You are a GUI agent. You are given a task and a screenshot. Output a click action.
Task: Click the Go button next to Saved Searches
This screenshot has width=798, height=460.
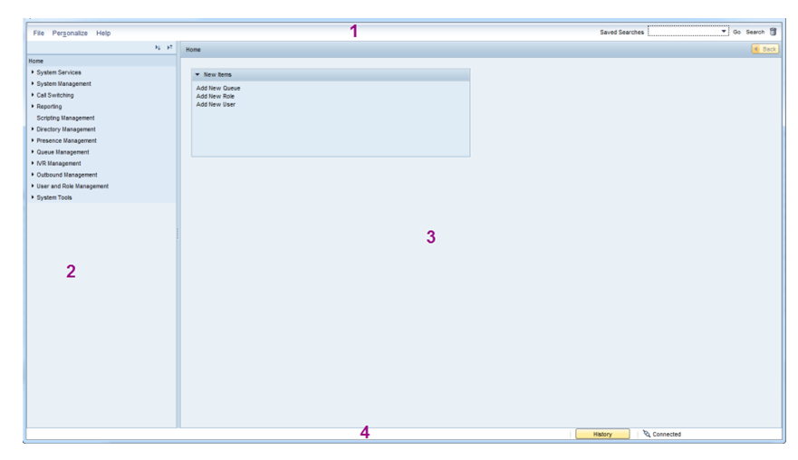736,32
